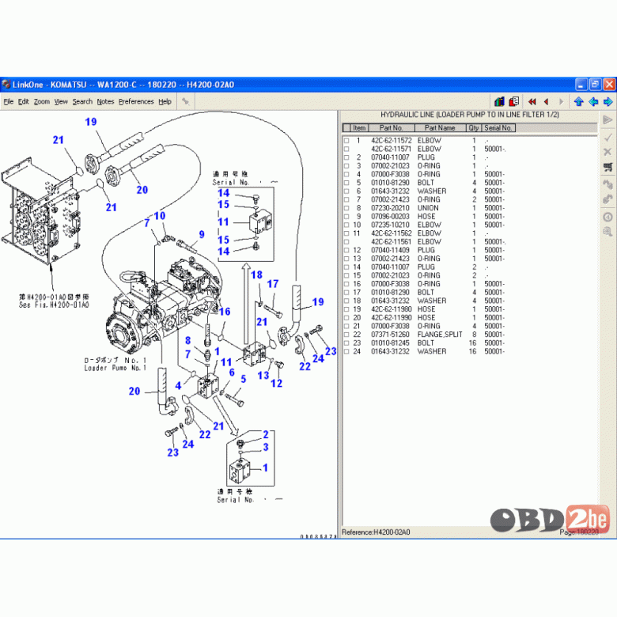Click the HYDRAULIC LINE page title
Viewport: 617px width, 617px height.
[x=470, y=115]
